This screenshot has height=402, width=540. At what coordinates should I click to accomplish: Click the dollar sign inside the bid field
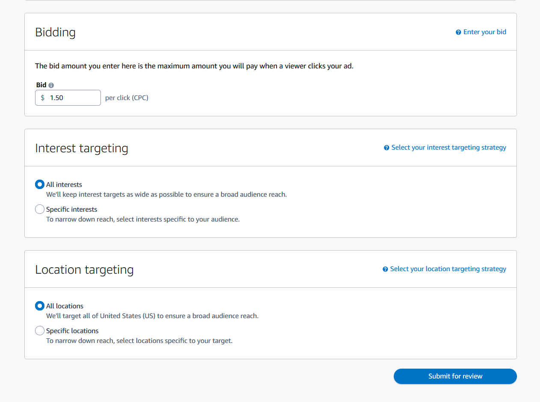(42, 98)
